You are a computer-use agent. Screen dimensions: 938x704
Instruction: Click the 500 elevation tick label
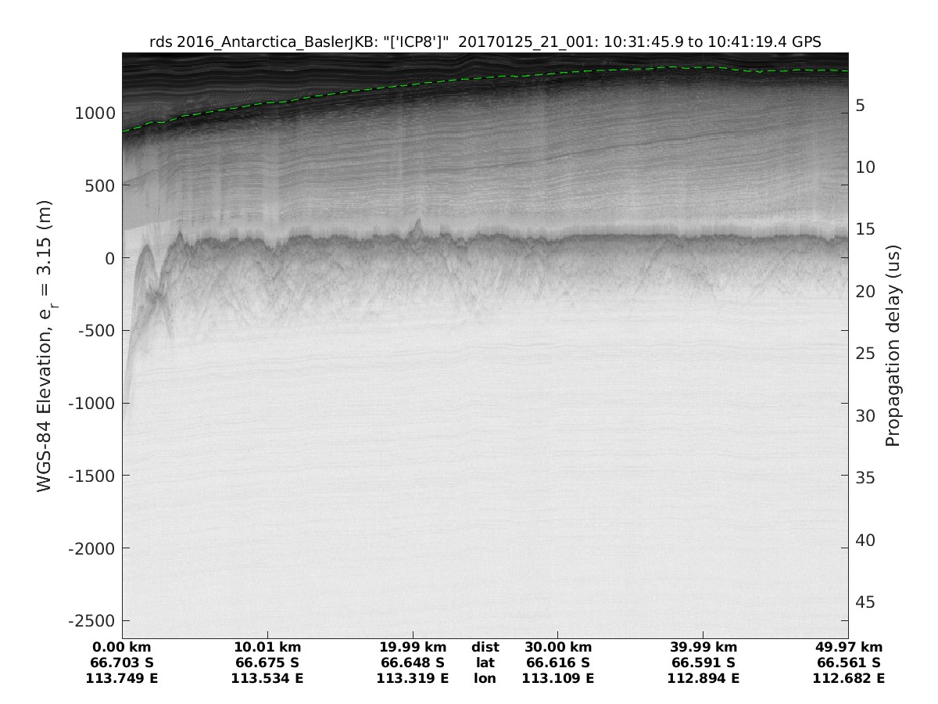(x=99, y=185)
